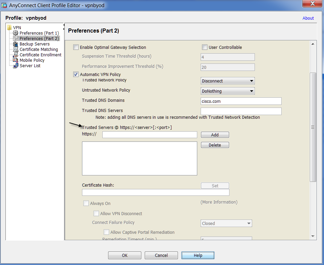Image resolution: width=324 pixels, height=265 pixels.
Task: Open the Server List section
Action: pos(30,65)
